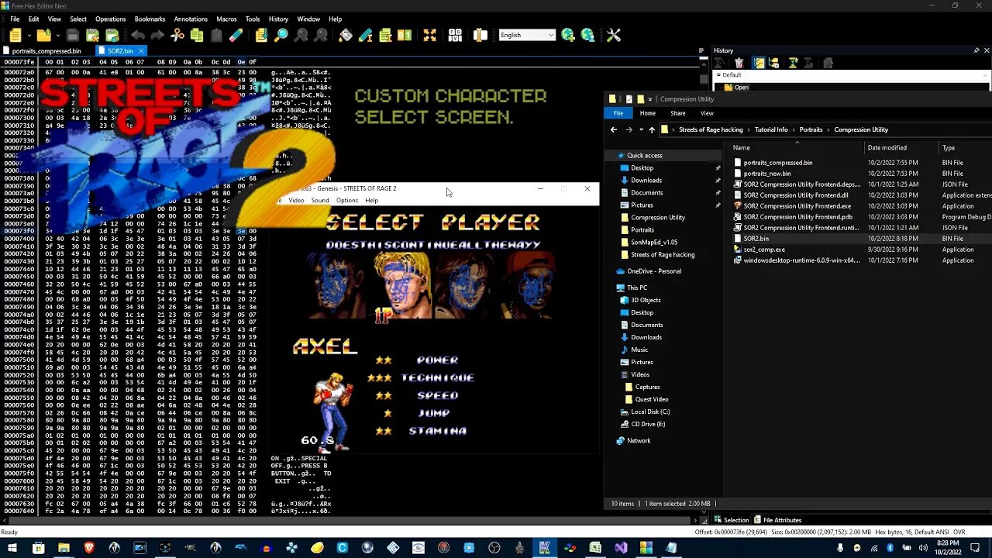
Task: Select OneDrive - Personal in sidebar
Action: click(x=654, y=271)
